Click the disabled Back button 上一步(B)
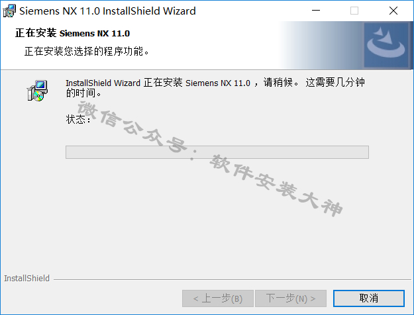The width and height of the screenshot is (414, 315). point(218,298)
